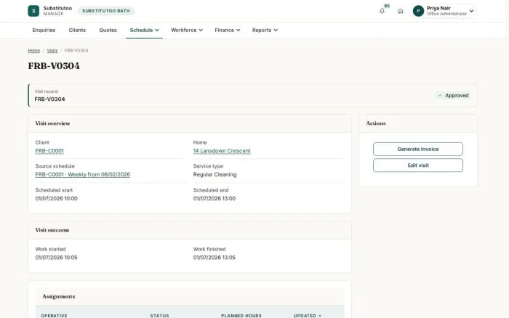The image size is (509, 318).
Task: Click the notification count 95 badge
Action: point(387,6)
